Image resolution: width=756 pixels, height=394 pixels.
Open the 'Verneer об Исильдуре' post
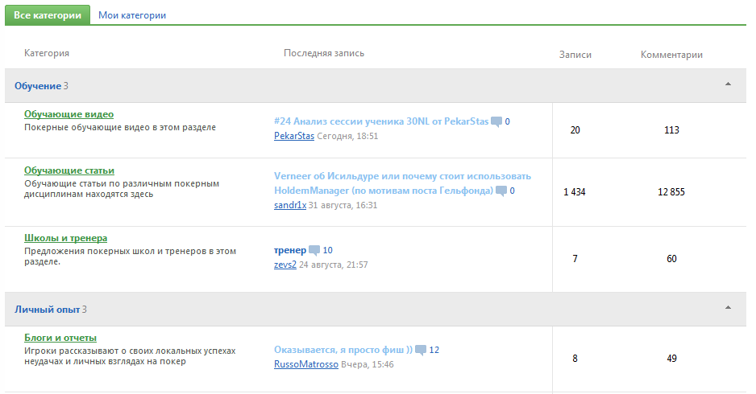click(x=402, y=176)
